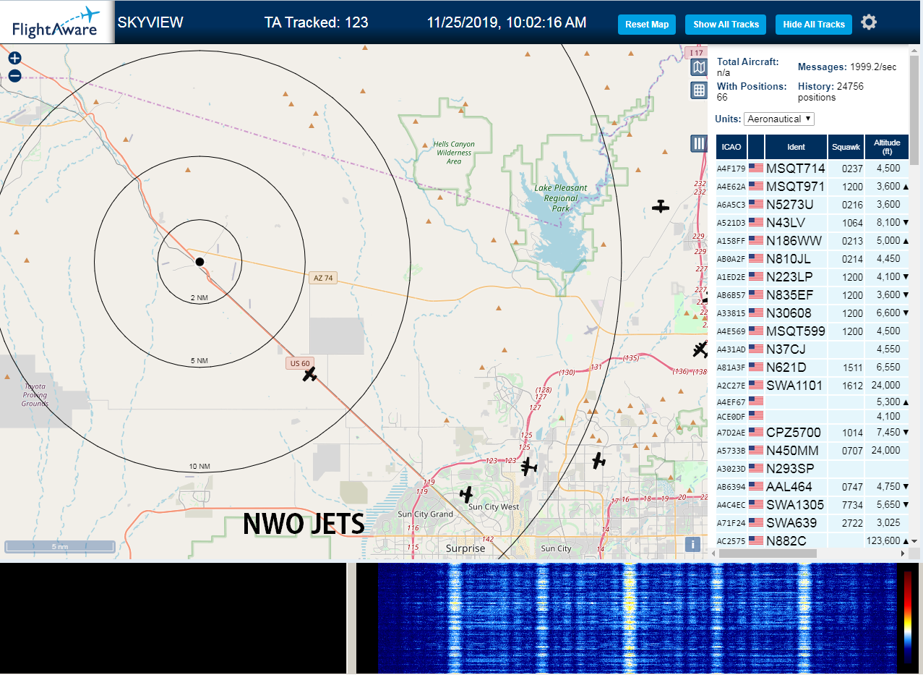Select aircraft row N882C
This screenshot has width=923, height=675.
[x=812, y=540]
